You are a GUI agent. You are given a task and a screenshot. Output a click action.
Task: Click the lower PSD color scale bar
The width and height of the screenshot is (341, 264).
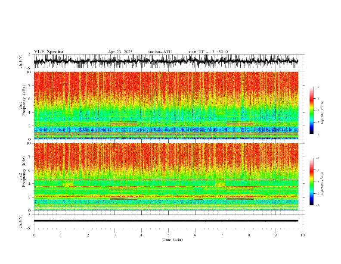tap(311, 182)
